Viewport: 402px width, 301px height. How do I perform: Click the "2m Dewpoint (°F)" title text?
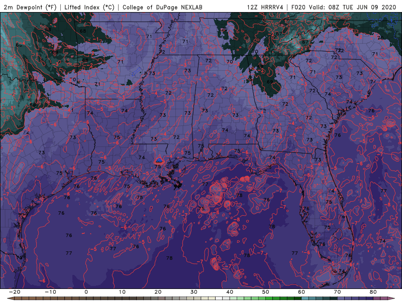pos(30,7)
